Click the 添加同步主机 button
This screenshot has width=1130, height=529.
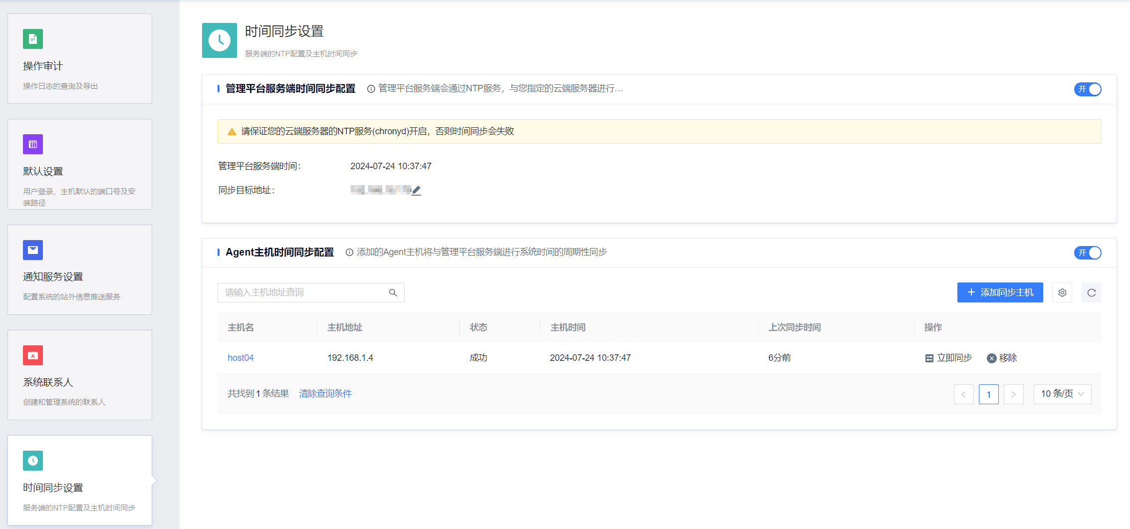1000,292
